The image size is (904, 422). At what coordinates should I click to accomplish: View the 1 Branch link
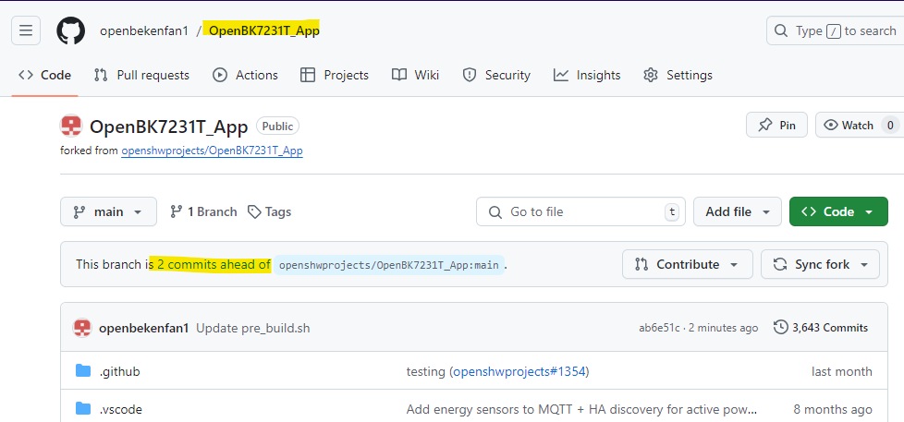pos(203,211)
